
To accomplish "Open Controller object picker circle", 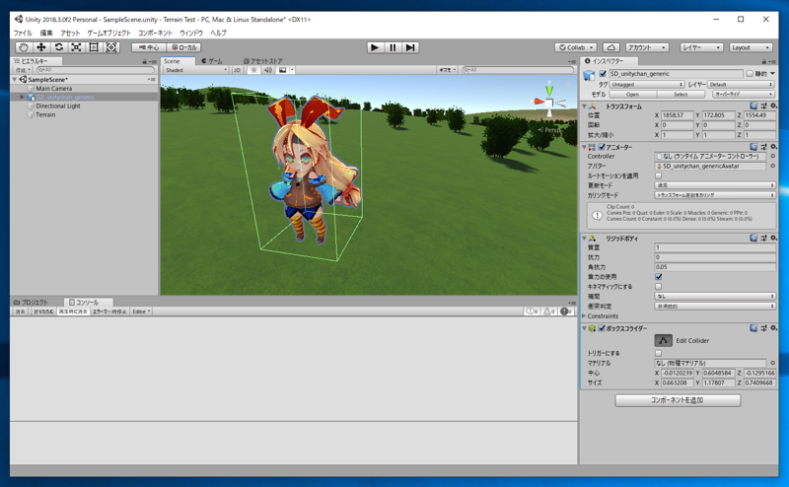I will coord(773,157).
